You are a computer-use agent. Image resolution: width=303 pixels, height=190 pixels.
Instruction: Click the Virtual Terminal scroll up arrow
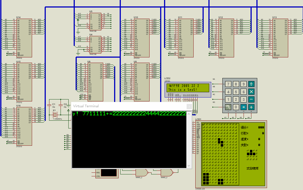[189, 114]
